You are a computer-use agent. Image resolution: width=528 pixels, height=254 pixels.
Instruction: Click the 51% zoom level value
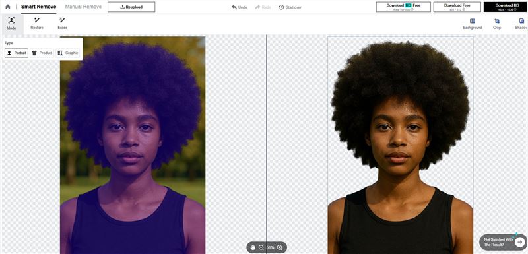tap(270, 247)
